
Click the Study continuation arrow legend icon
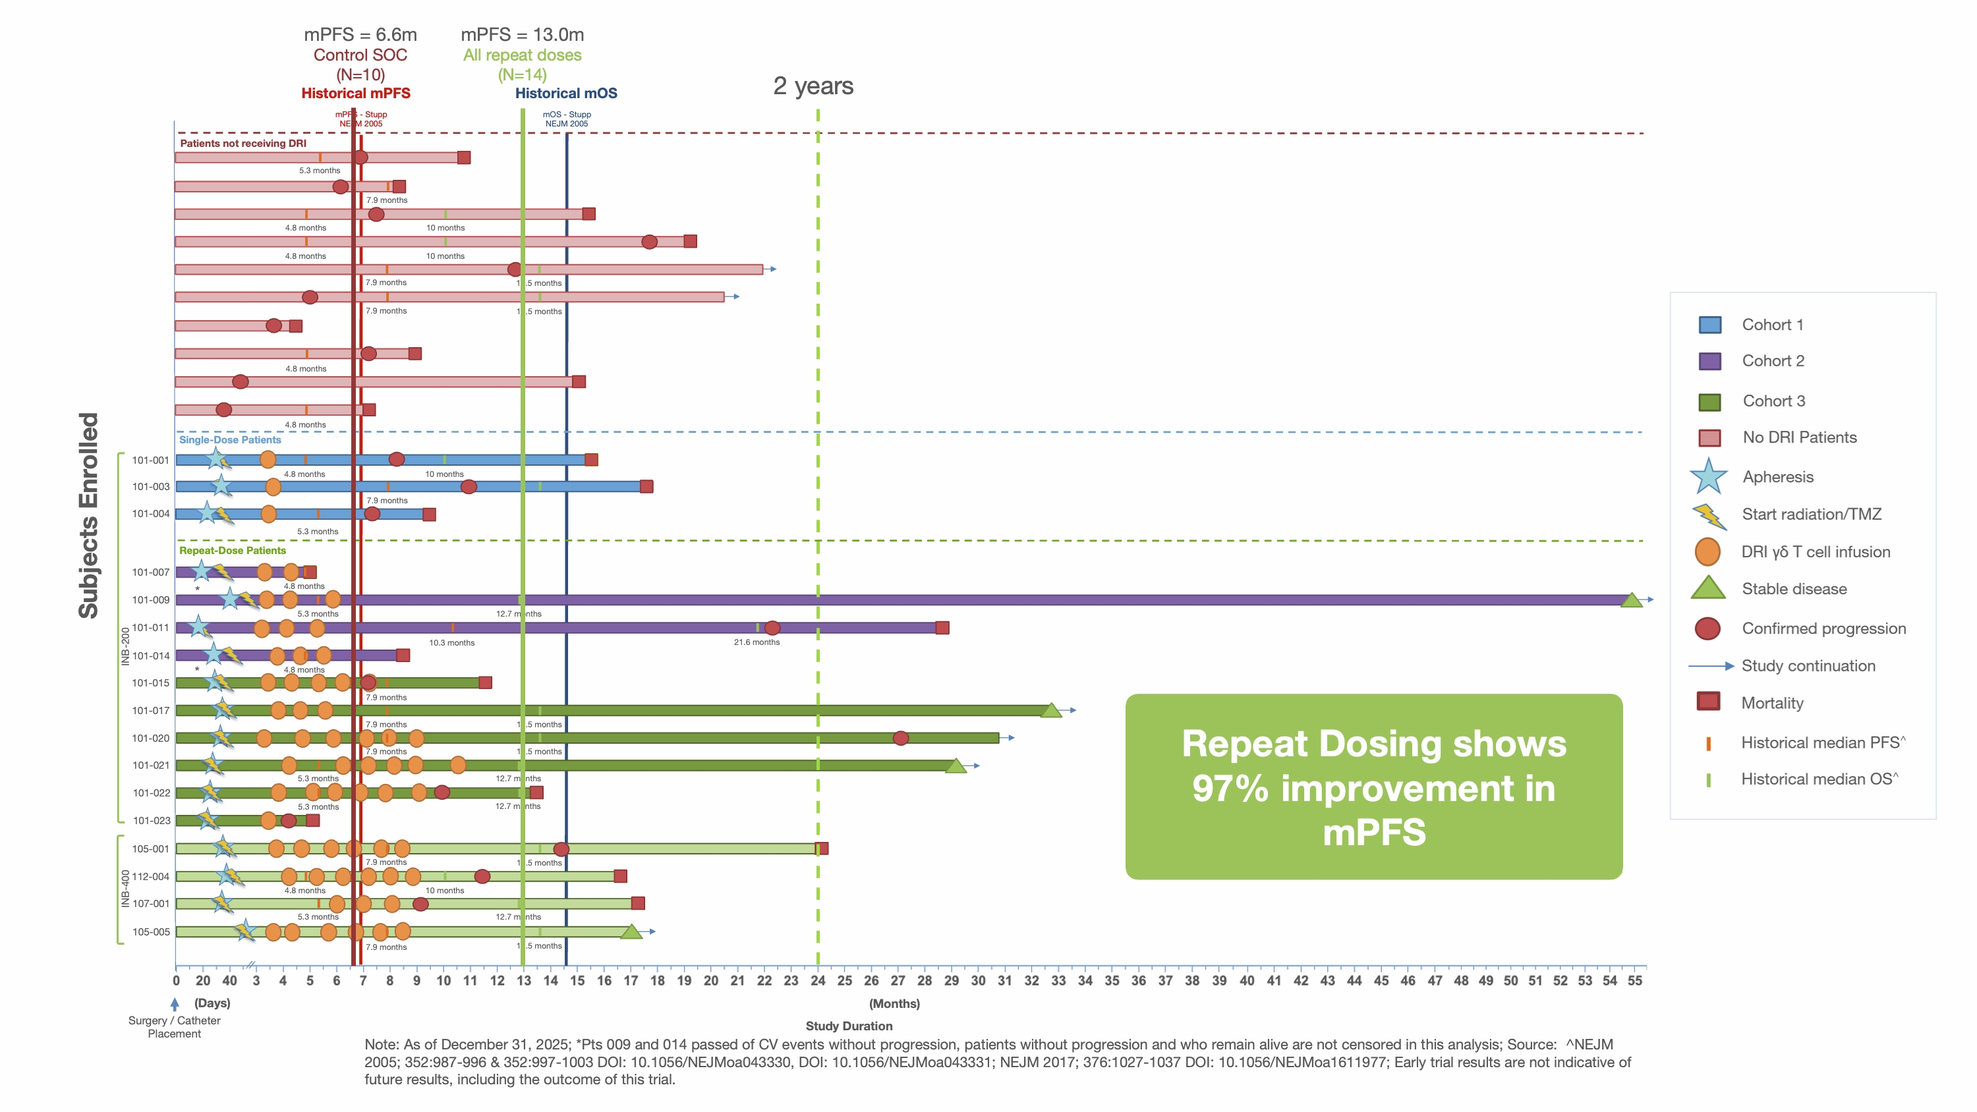click(x=1711, y=666)
